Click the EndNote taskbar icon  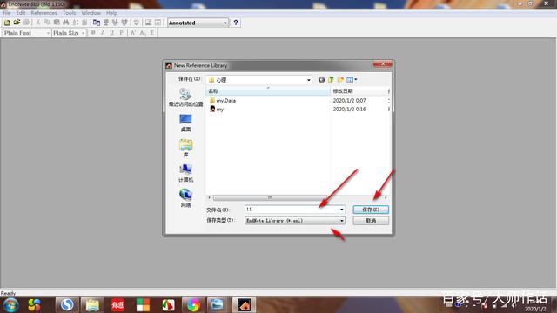point(244,305)
